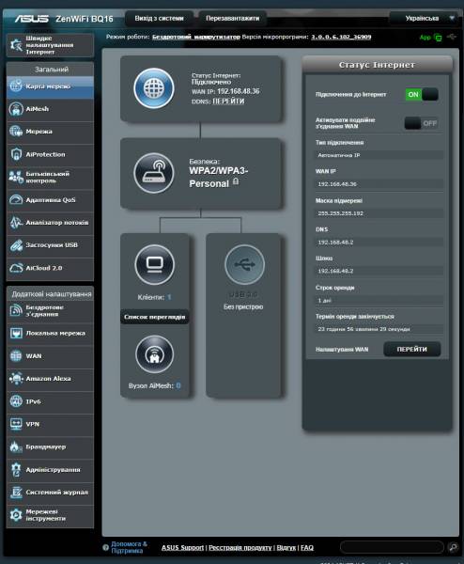Click the Administration gear icon

16,470
